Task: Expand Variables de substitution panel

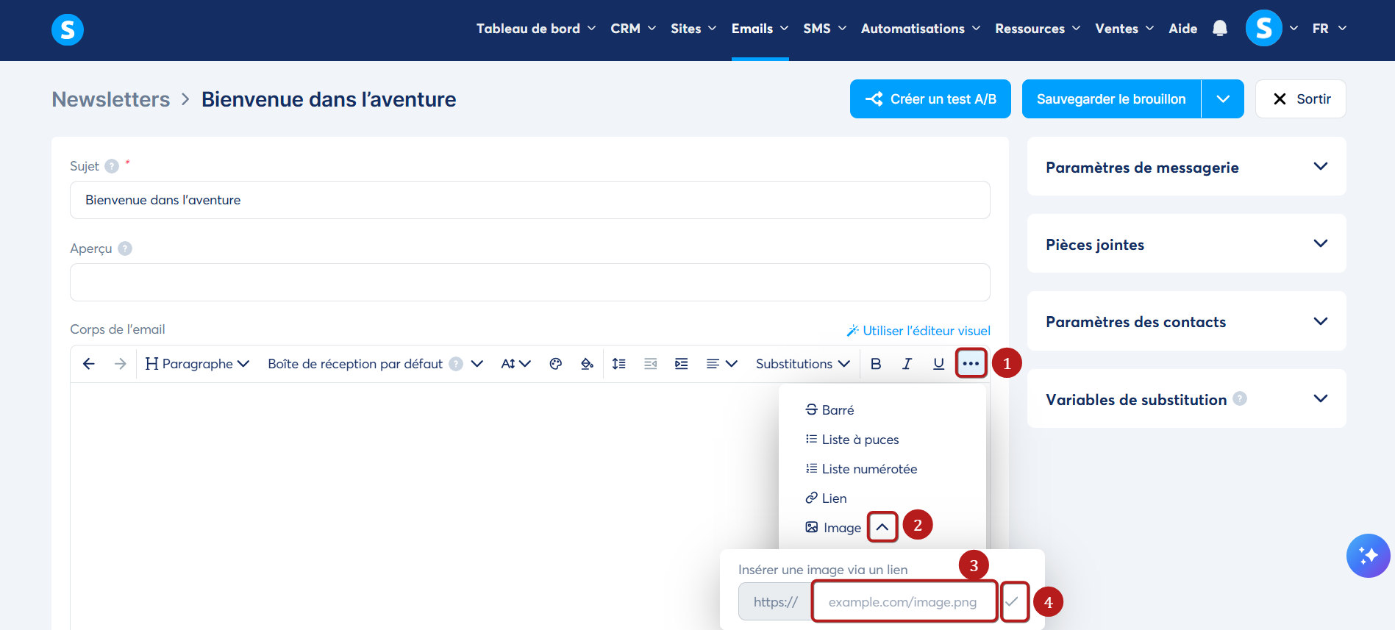Action: [x=1186, y=398]
